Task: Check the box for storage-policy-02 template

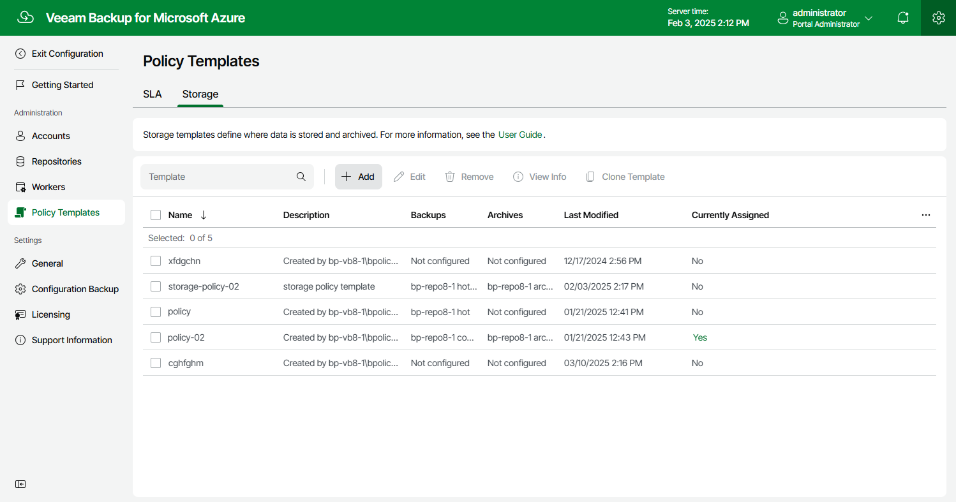Action: [x=156, y=286]
